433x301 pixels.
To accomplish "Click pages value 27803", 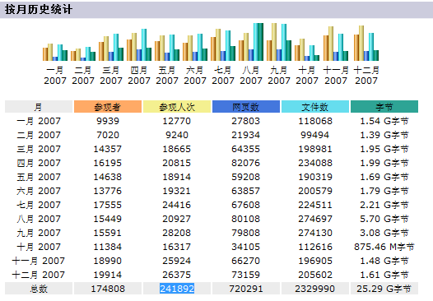I will pyautogui.click(x=246, y=121).
